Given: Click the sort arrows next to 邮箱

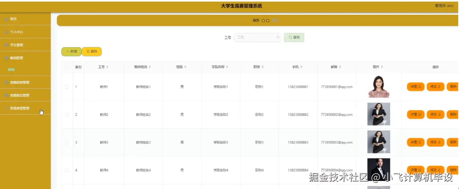Looking at the screenshot, I should (340, 67).
